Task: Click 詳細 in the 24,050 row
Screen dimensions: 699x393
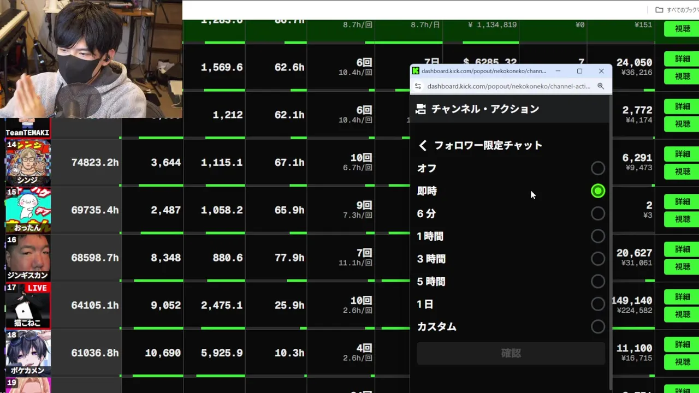Action: click(683, 59)
